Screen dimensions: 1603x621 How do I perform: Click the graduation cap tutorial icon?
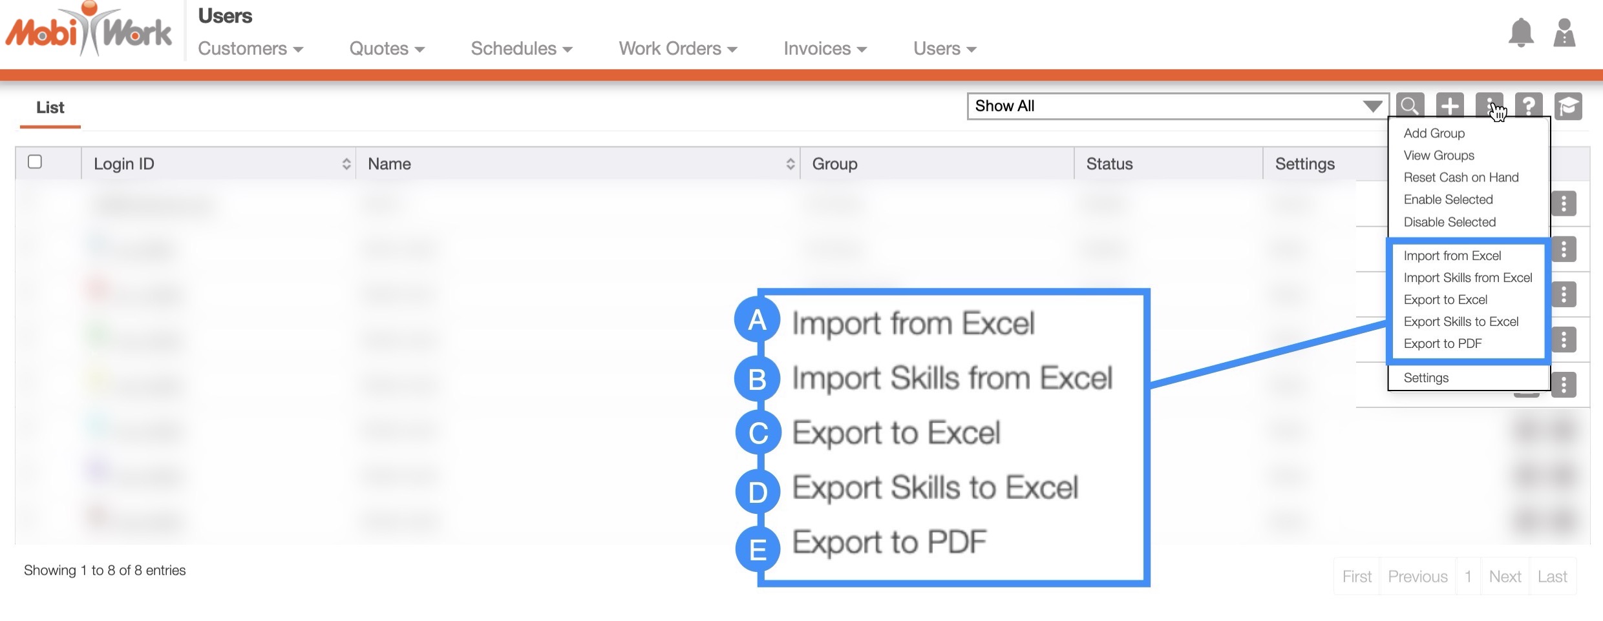click(1568, 106)
